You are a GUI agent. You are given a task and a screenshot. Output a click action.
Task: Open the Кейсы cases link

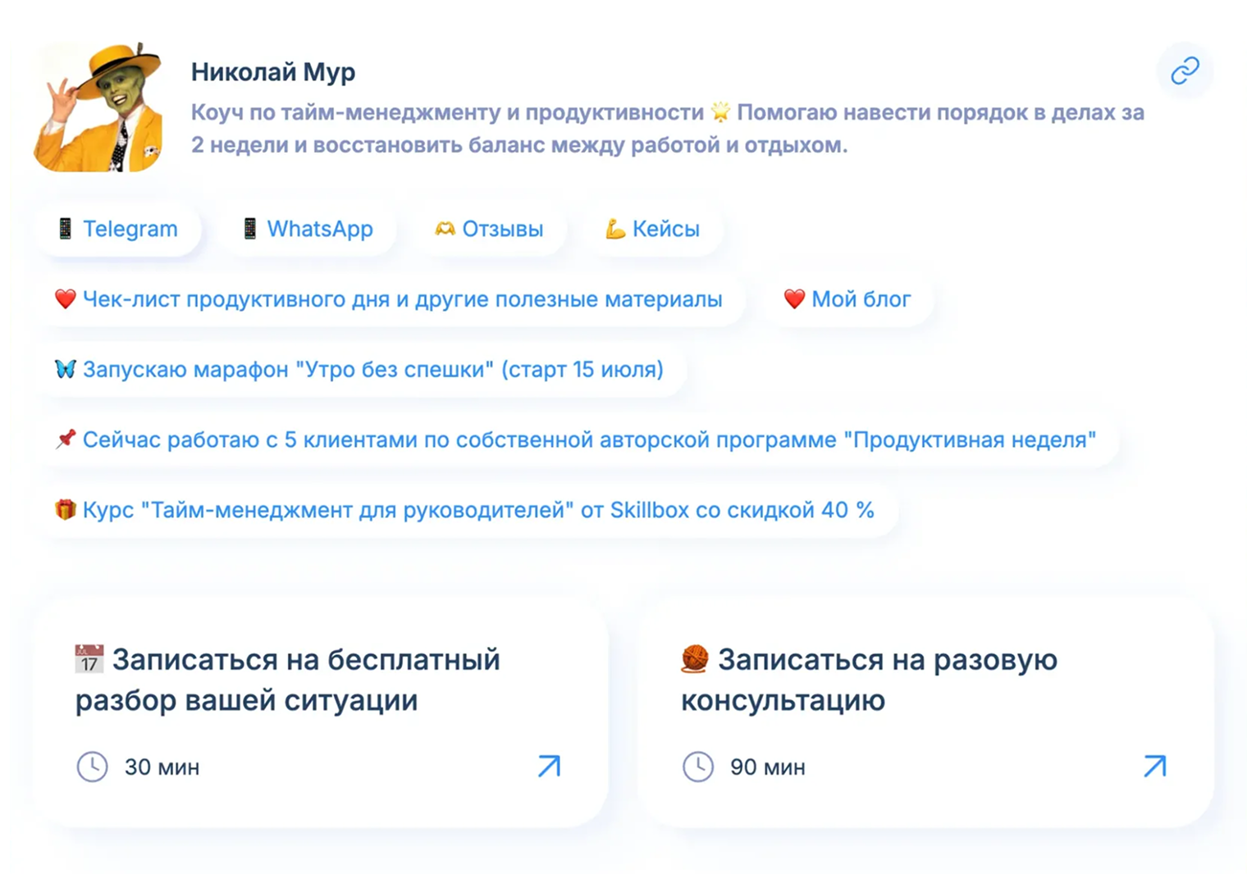coord(653,229)
